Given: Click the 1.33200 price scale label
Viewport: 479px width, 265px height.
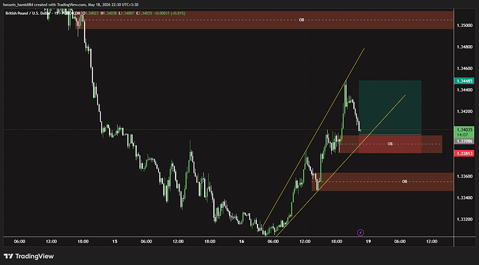Looking at the screenshot, I should pyautogui.click(x=464, y=219).
